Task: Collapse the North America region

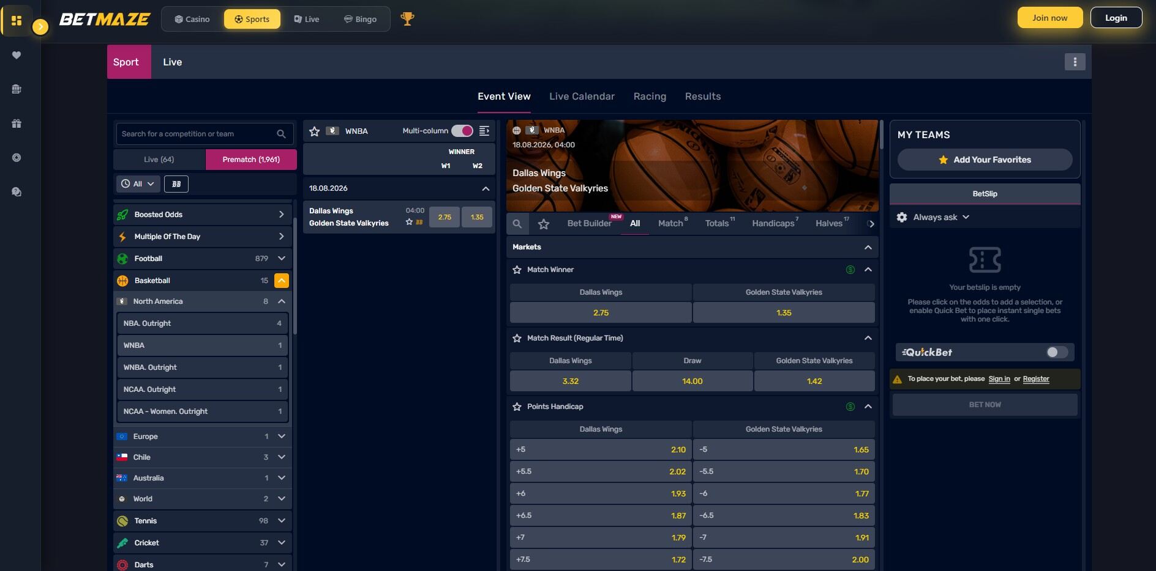Action: coord(282,301)
